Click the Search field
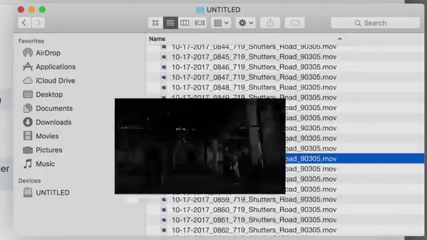Screen dimensions: 427x240 (x=376, y=23)
